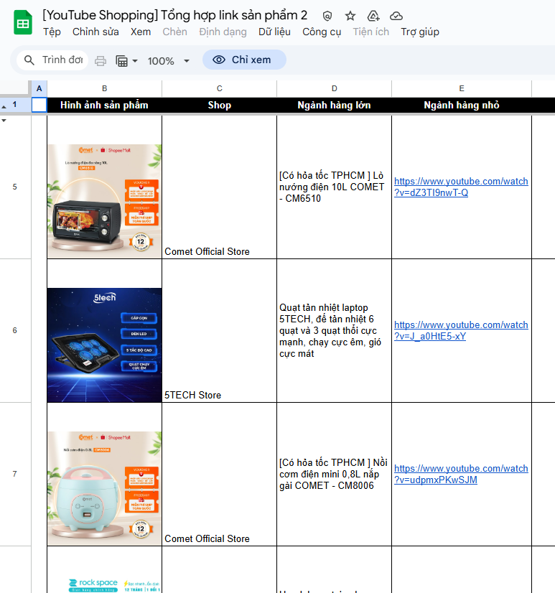555x593 pixels.
Task: Click the Google Sheets home logo
Action: 22,23
